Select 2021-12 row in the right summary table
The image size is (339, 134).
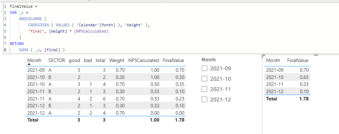(287, 91)
